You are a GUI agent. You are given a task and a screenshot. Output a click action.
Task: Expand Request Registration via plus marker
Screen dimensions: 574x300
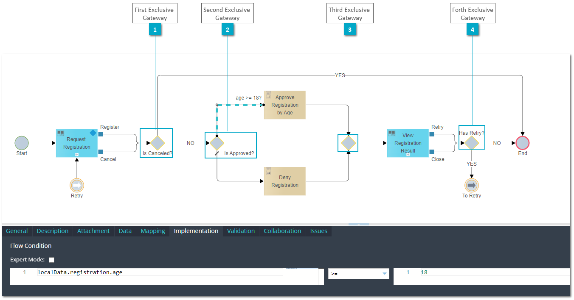pyautogui.click(x=77, y=155)
